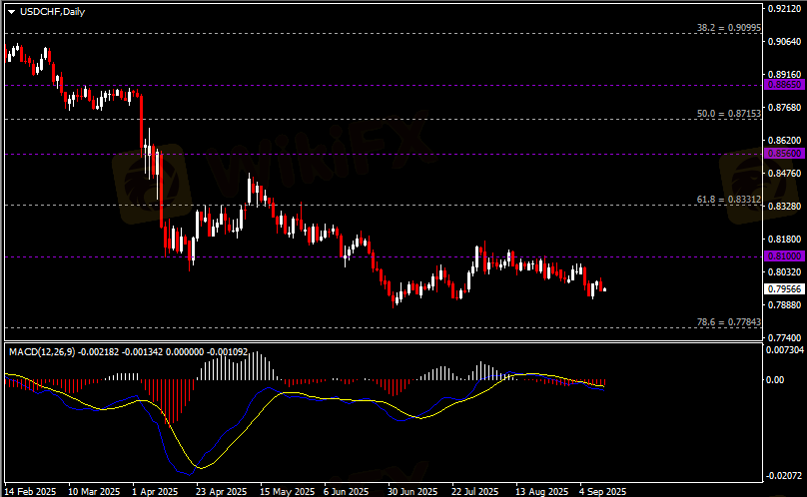
Task: Click the 4 Sep 2025 date label
Action: click(603, 491)
